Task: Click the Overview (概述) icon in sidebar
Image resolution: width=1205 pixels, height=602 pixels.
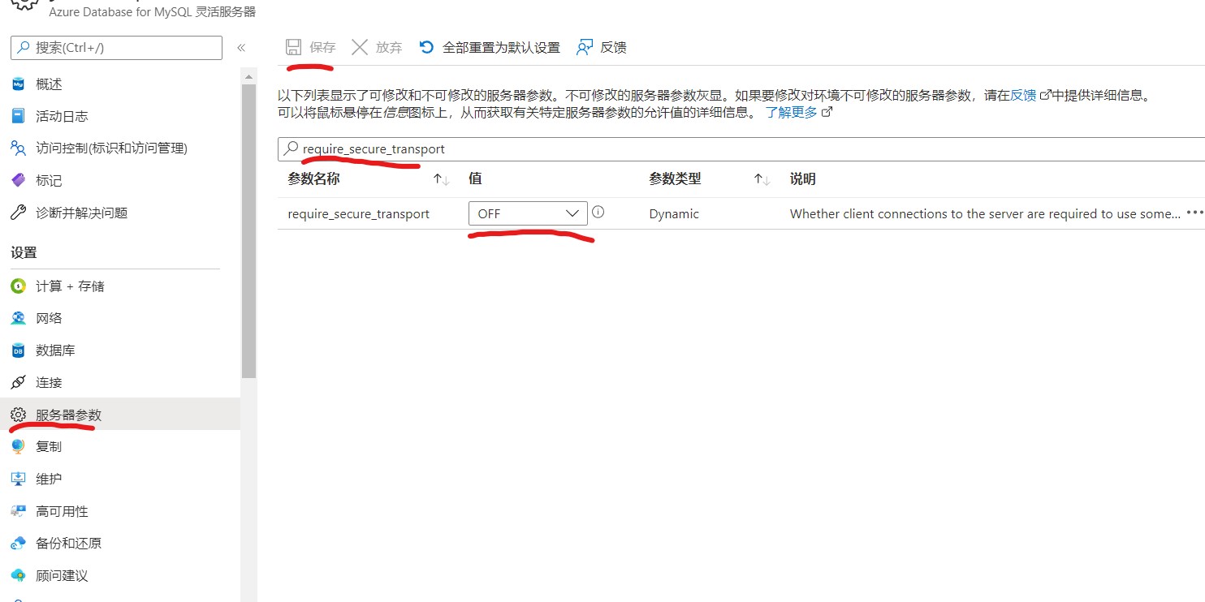Action: [18, 84]
